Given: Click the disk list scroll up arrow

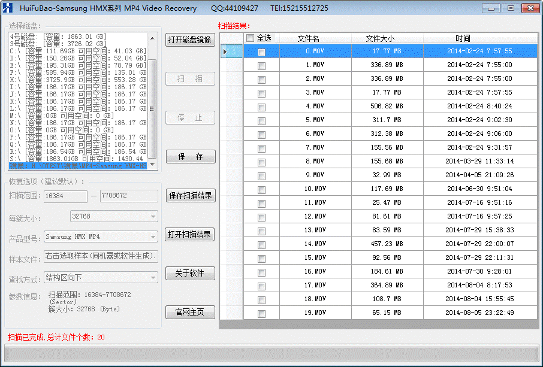Looking at the screenshot, I should (x=152, y=38).
